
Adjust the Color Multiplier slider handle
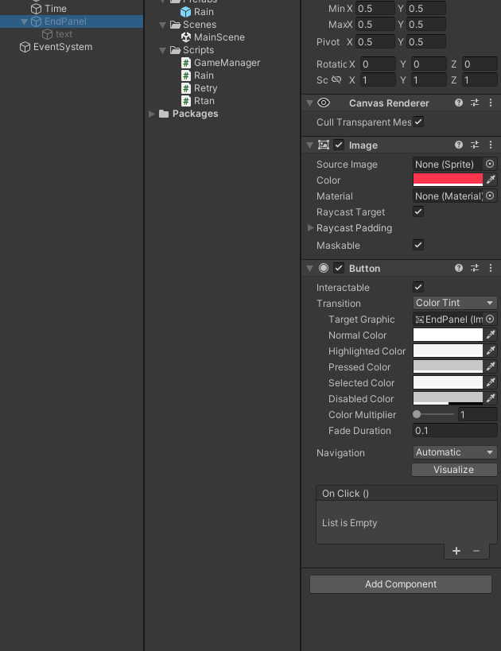[x=417, y=414]
